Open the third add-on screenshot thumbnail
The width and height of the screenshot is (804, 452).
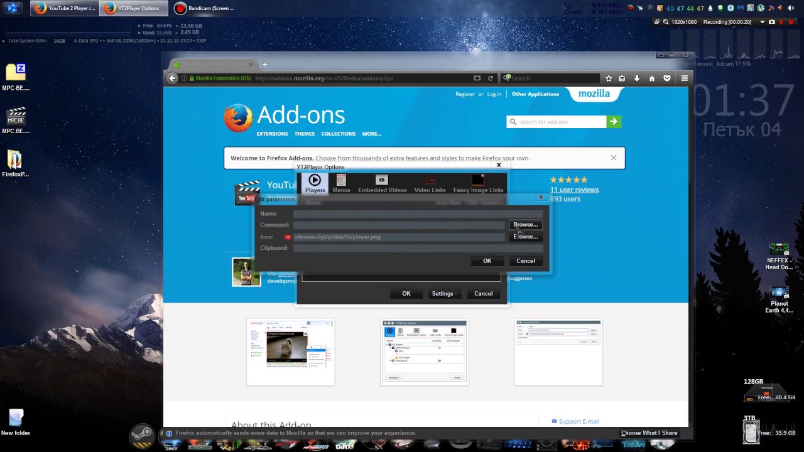(558, 352)
